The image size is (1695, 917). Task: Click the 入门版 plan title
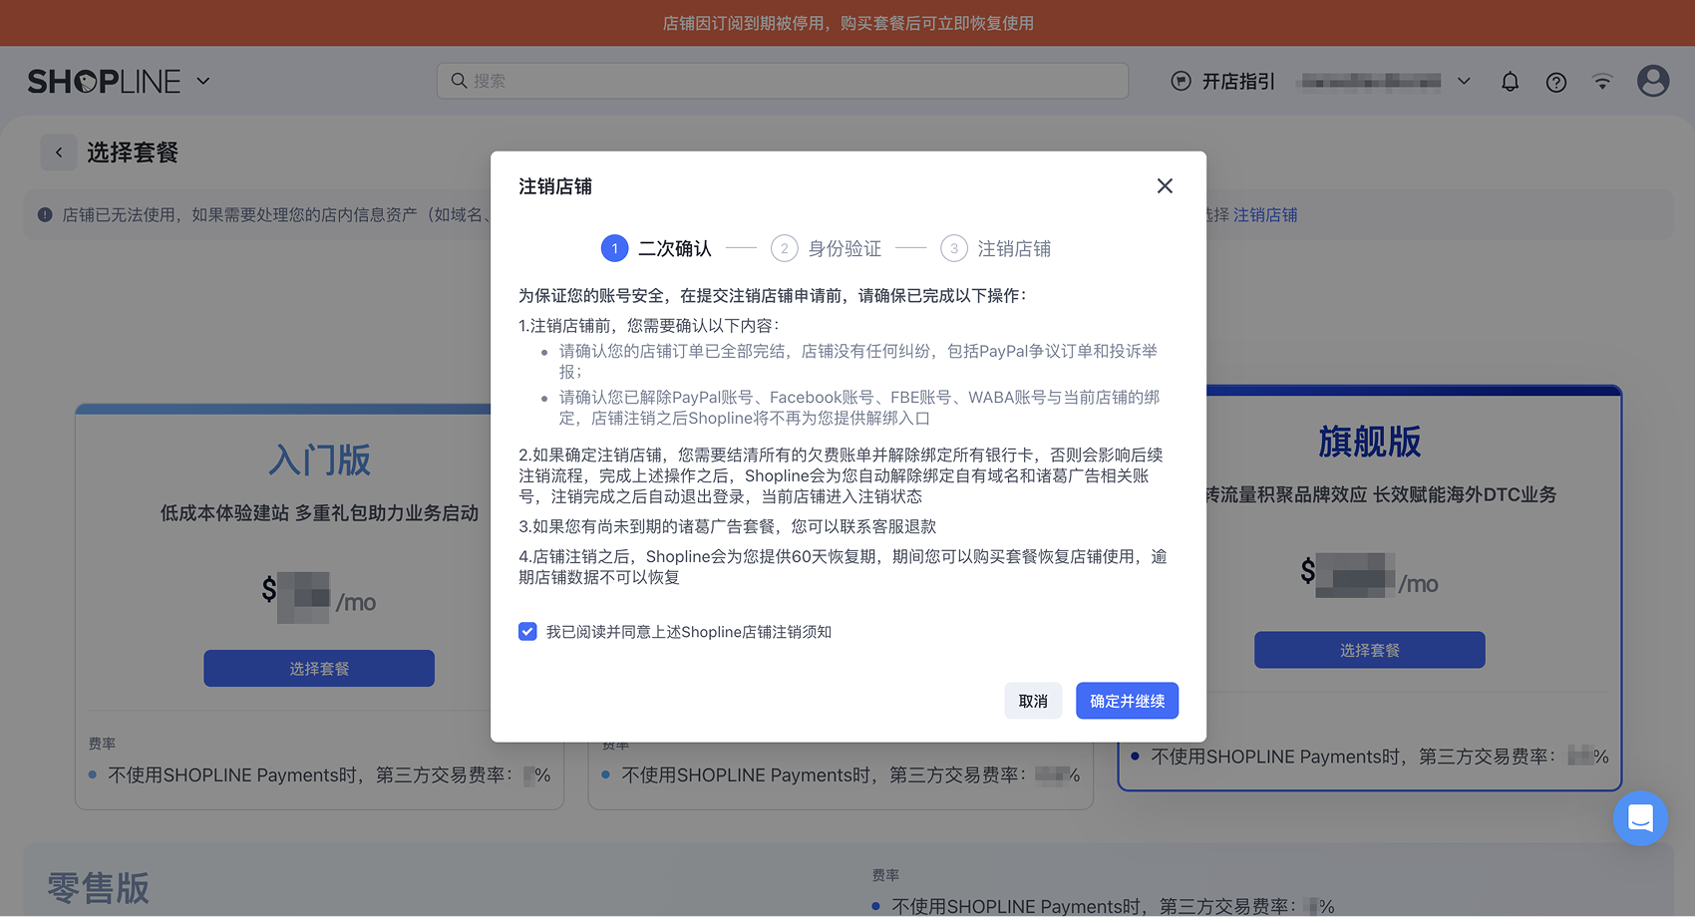coord(319,459)
